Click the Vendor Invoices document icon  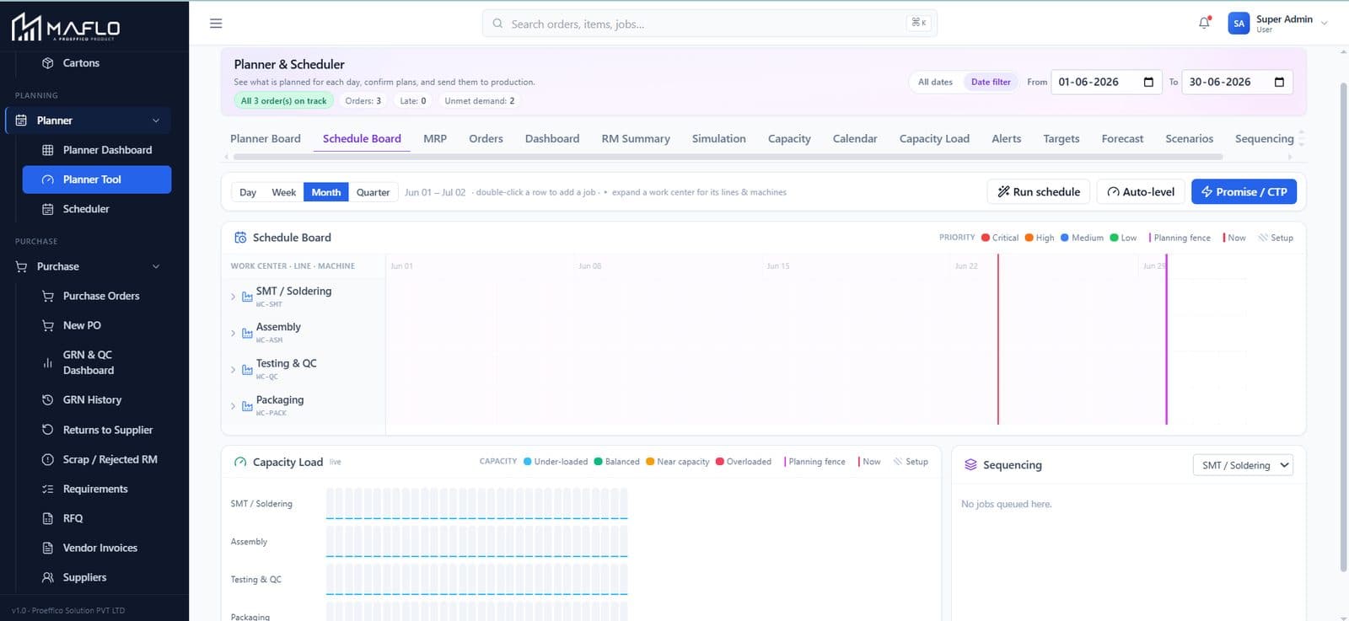48,548
